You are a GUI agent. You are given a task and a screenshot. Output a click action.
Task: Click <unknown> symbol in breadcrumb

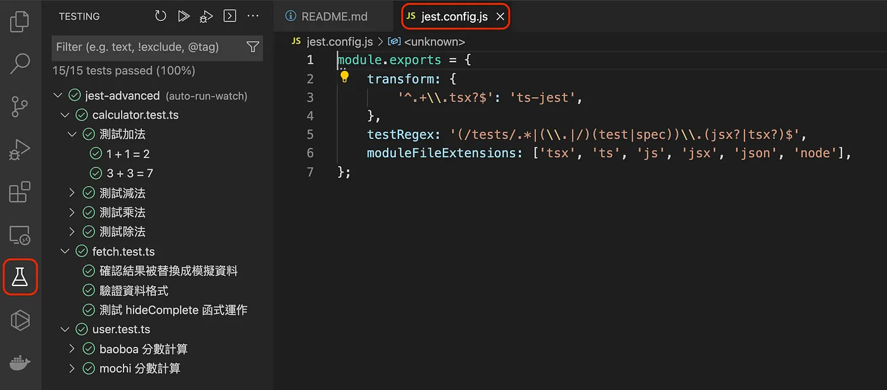click(434, 42)
